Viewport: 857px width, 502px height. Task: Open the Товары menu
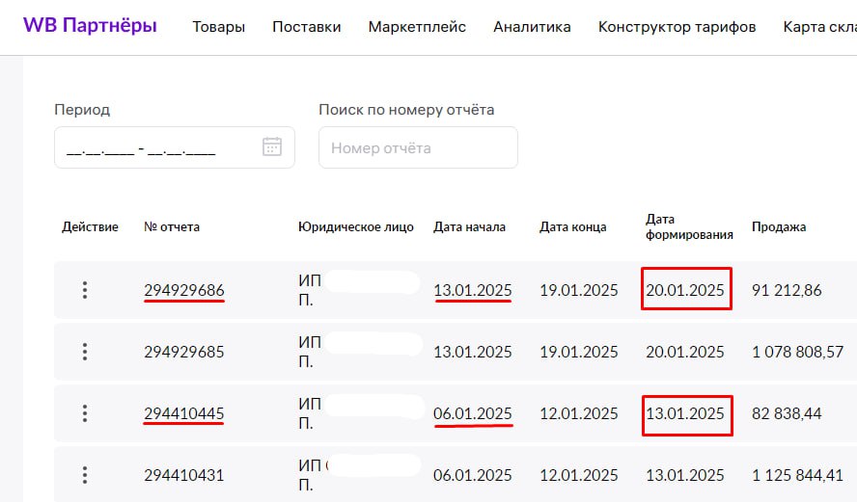[218, 27]
